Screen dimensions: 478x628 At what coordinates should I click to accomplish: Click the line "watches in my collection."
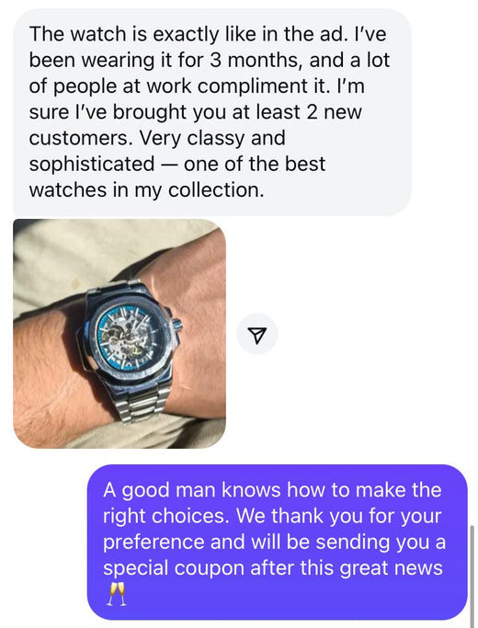point(146,189)
